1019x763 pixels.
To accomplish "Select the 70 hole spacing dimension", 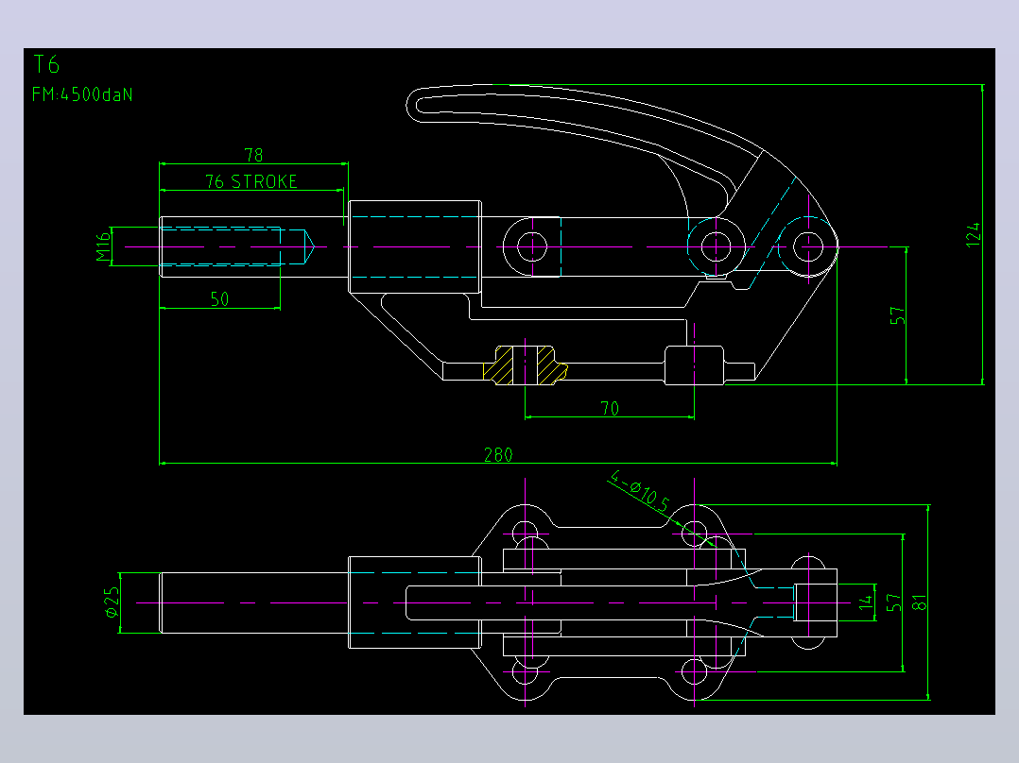I will coord(610,409).
